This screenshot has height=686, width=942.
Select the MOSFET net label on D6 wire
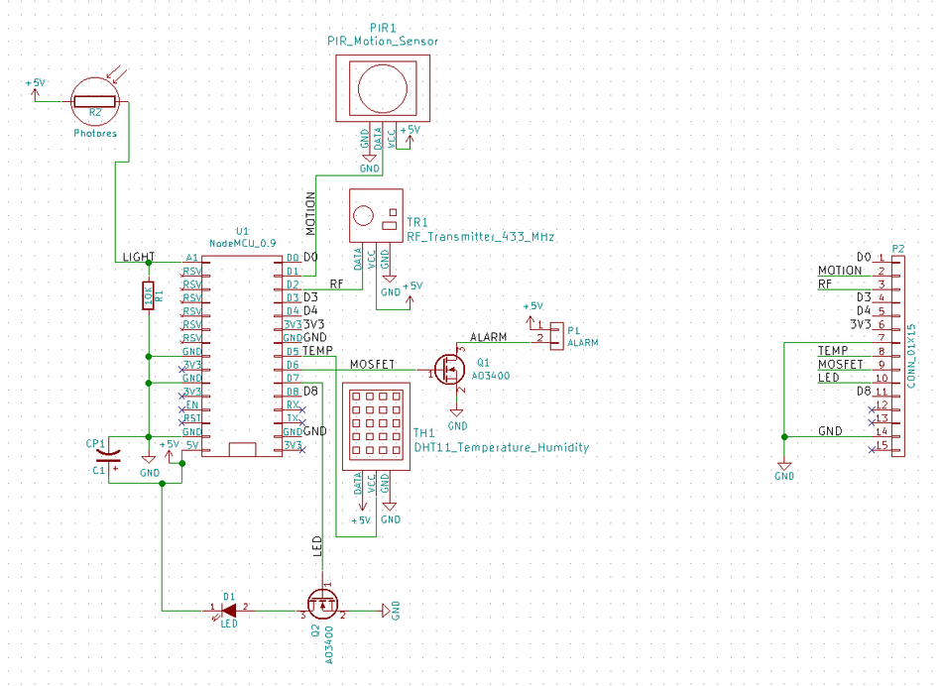(373, 364)
